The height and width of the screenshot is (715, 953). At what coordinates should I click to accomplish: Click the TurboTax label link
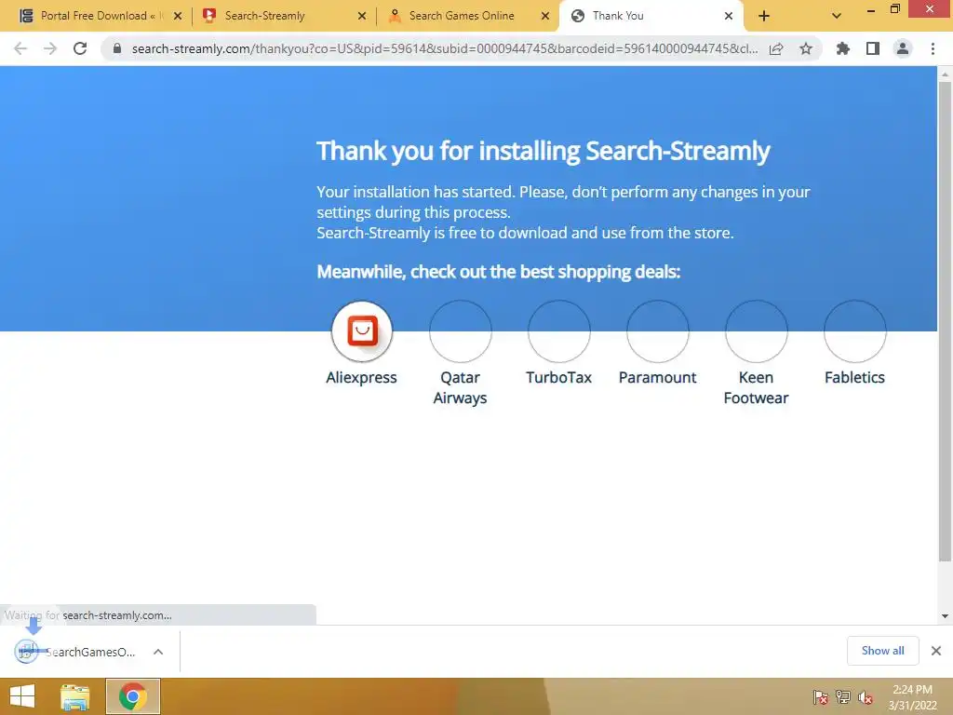pyautogui.click(x=559, y=378)
